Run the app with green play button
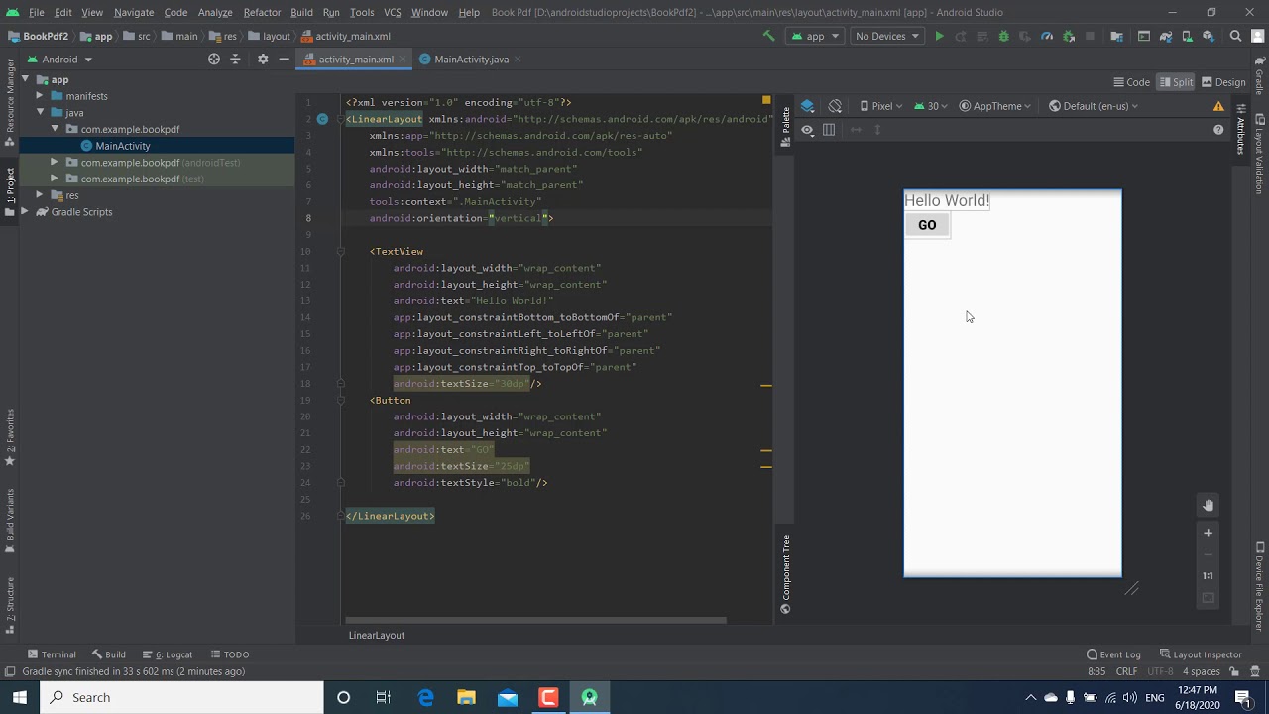This screenshot has height=714, width=1269. pos(939,36)
